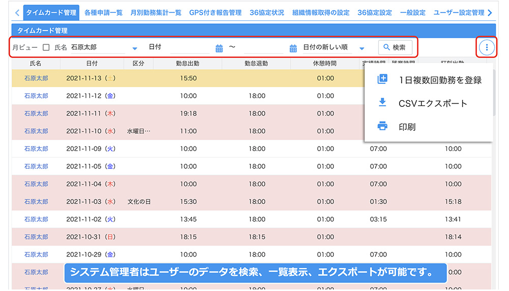509x291 pixels.
Task: Click 03:15 actual hours on 2021-11-02
Action: (378, 219)
